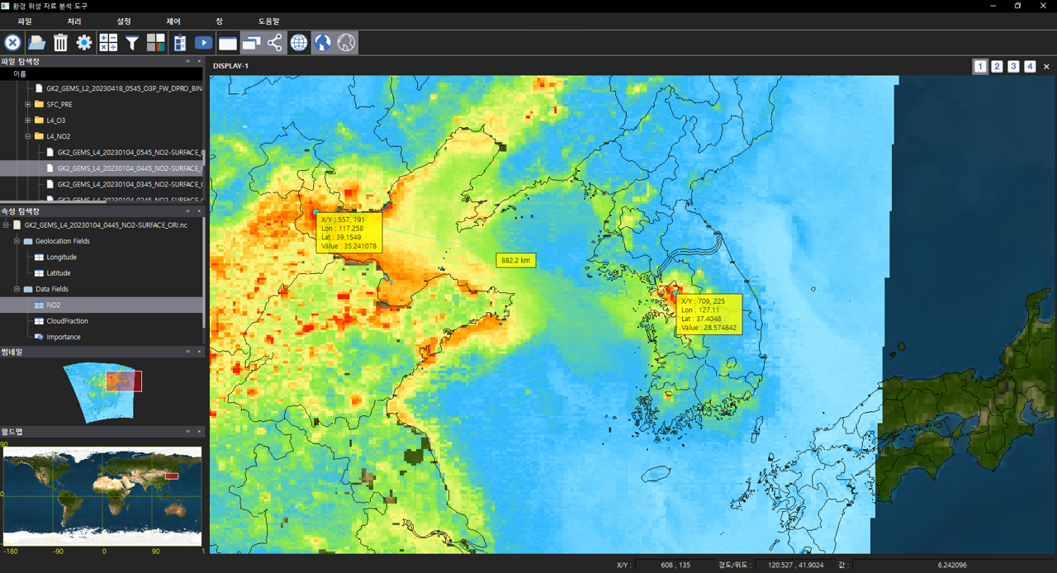
Task: Toggle the cascading windows toolbar button
Action: click(x=251, y=43)
